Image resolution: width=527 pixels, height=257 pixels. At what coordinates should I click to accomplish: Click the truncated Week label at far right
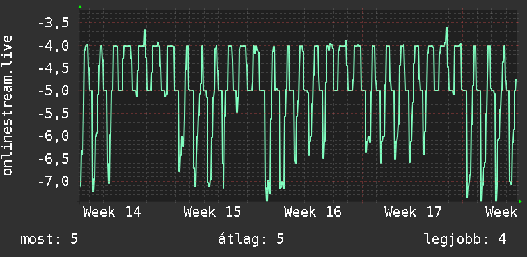tap(501, 212)
